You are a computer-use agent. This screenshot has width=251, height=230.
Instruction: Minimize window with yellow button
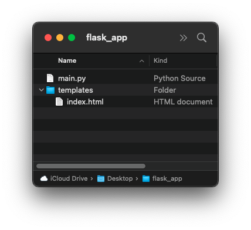pyautogui.click(x=60, y=38)
